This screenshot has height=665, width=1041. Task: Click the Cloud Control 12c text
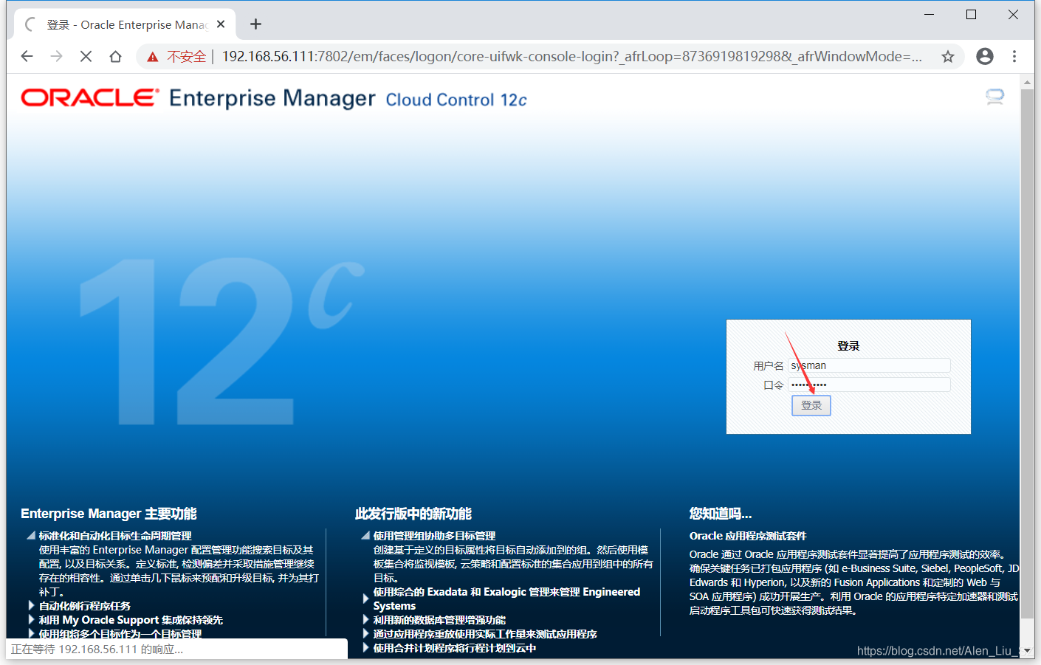pos(456,100)
